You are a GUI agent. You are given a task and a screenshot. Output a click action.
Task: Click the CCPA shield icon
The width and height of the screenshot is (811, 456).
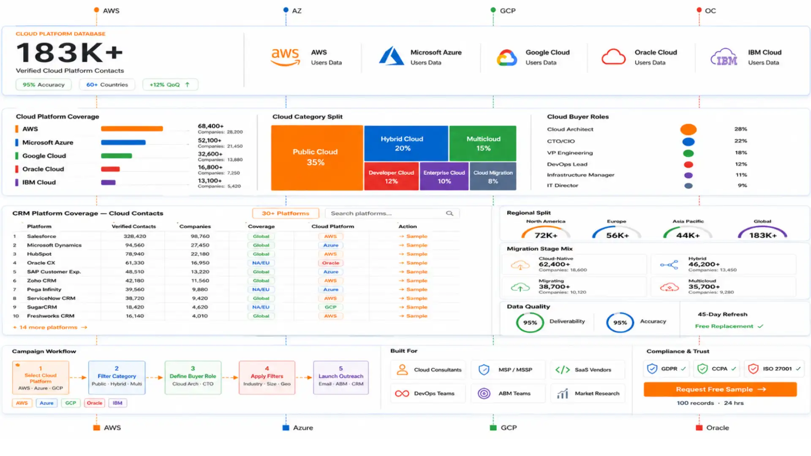click(702, 369)
